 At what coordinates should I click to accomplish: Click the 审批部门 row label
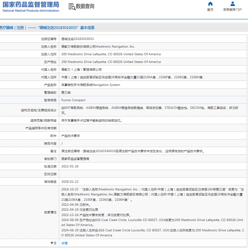click(50, 159)
